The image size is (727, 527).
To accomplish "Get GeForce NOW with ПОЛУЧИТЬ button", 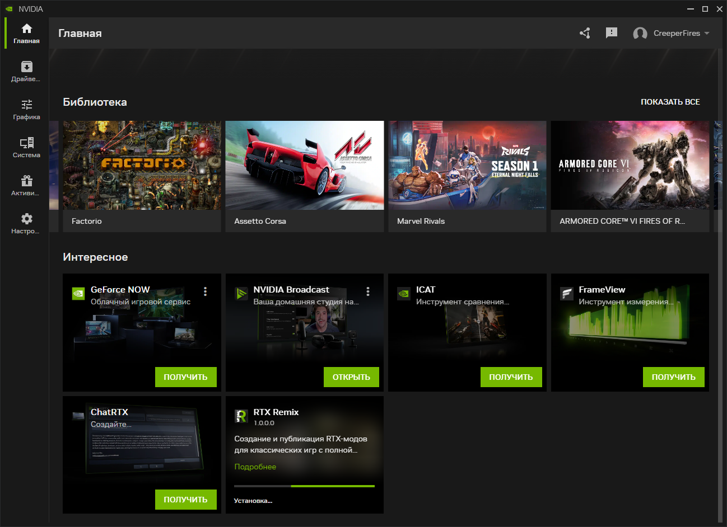I will tap(186, 377).
